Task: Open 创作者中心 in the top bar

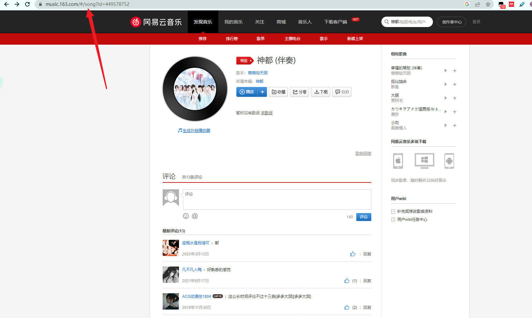Action: point(451,22)
